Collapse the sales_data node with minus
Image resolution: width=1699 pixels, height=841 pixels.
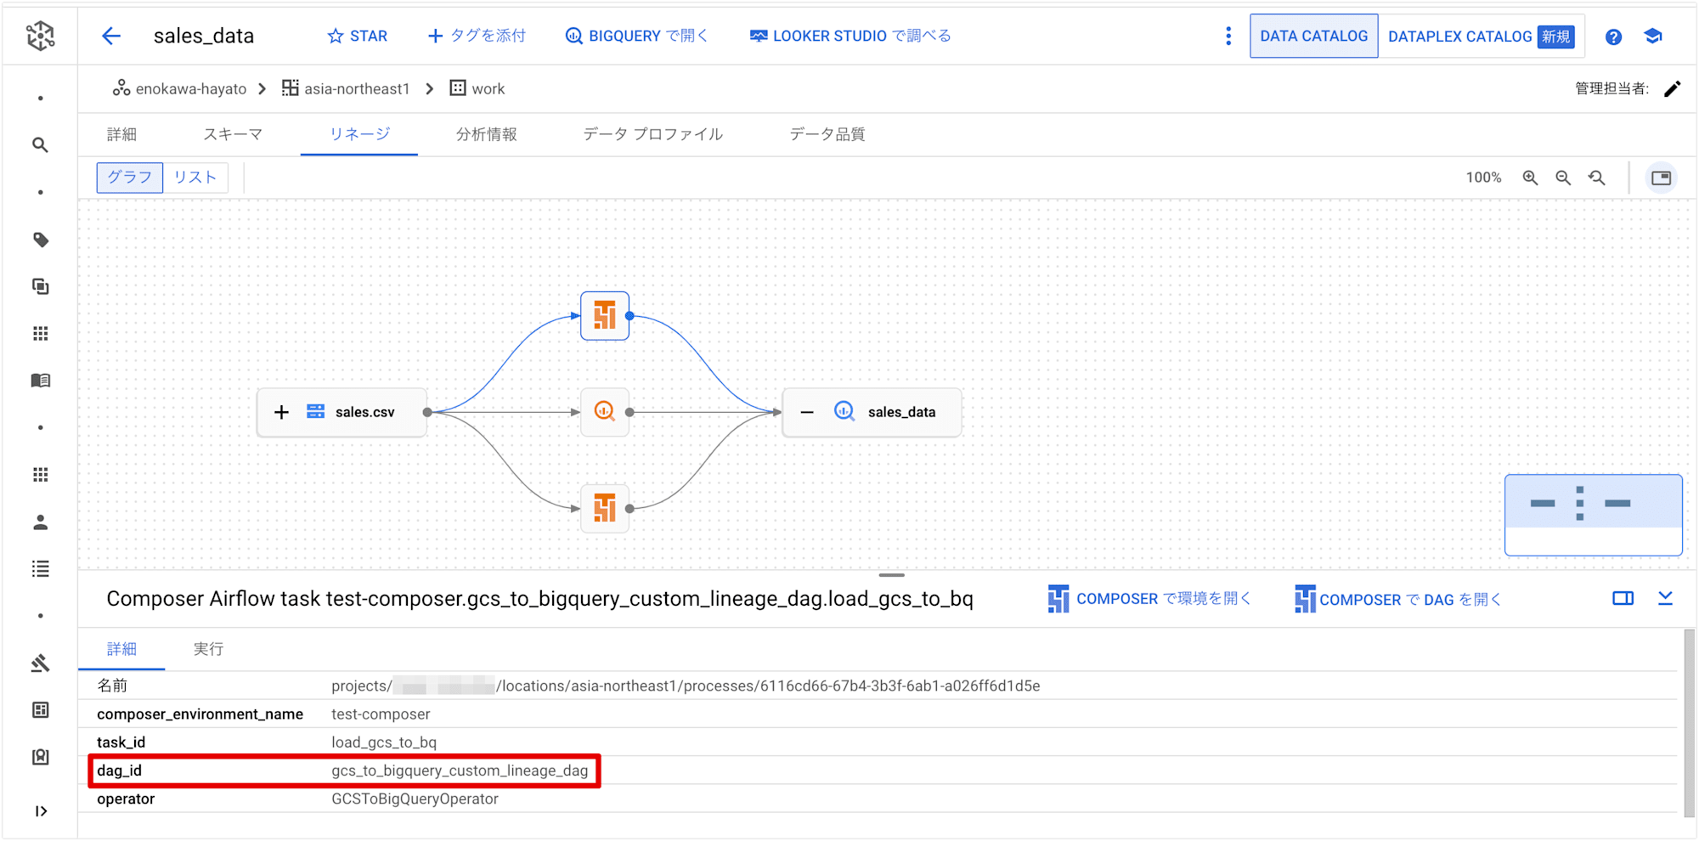807,412
